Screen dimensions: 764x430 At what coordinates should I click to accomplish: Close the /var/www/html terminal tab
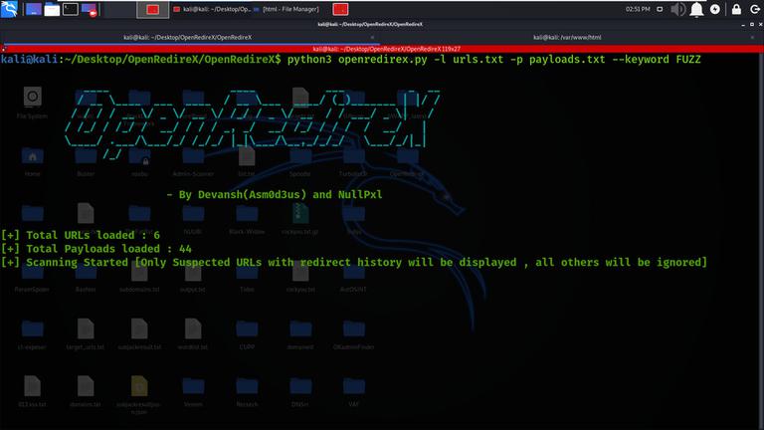tap(753, 37)
